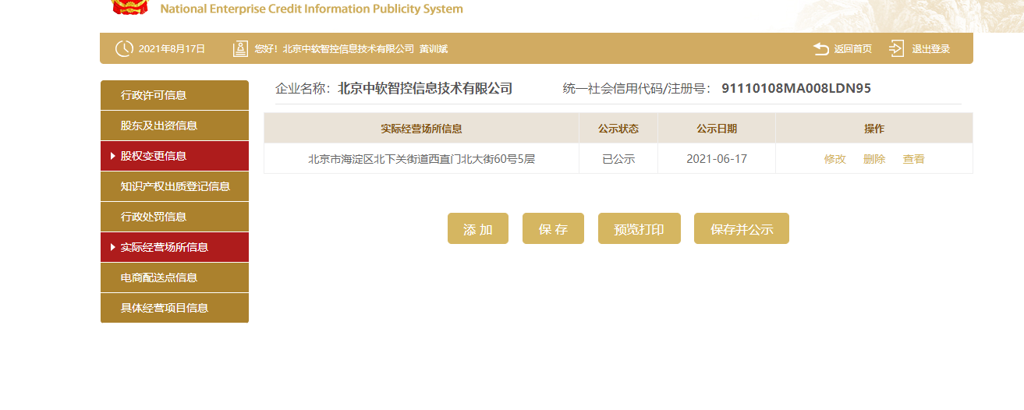The width and height of the screenshot is (1024, 410).
Task: Go to 行政处罚信息 section
Action: pyautogui.click(x=175, y=217)
